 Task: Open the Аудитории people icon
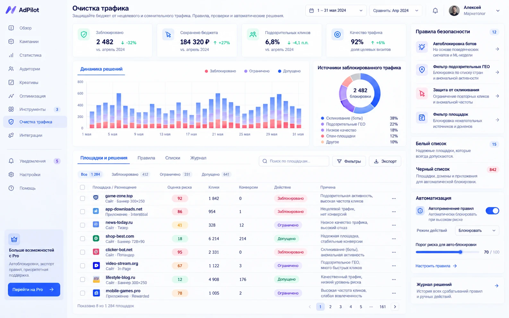pos(11,69)
